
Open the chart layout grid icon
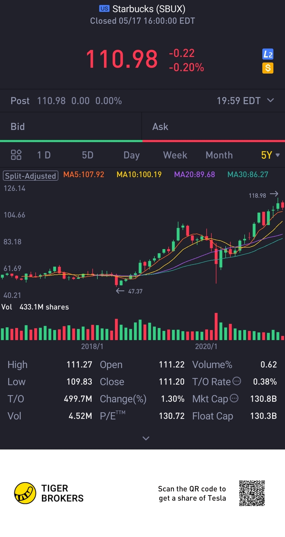pyautogui.click(x=16, y=155)
